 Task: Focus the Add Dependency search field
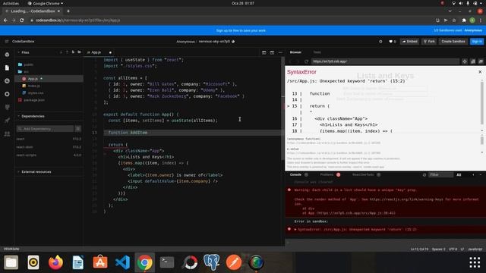coord(46,129)
